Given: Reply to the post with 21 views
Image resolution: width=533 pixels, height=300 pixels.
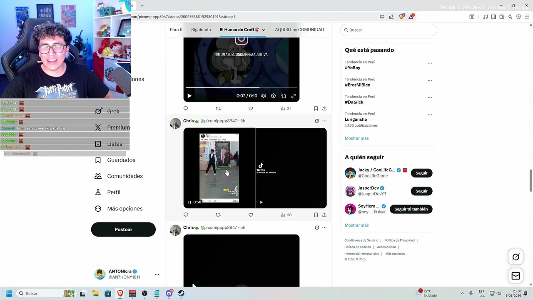Looking at the screenshot, I should click(186, 108).
